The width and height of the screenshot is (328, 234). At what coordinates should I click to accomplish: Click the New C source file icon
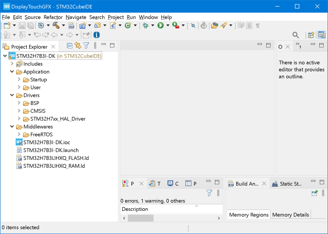(x=113, y=26)
